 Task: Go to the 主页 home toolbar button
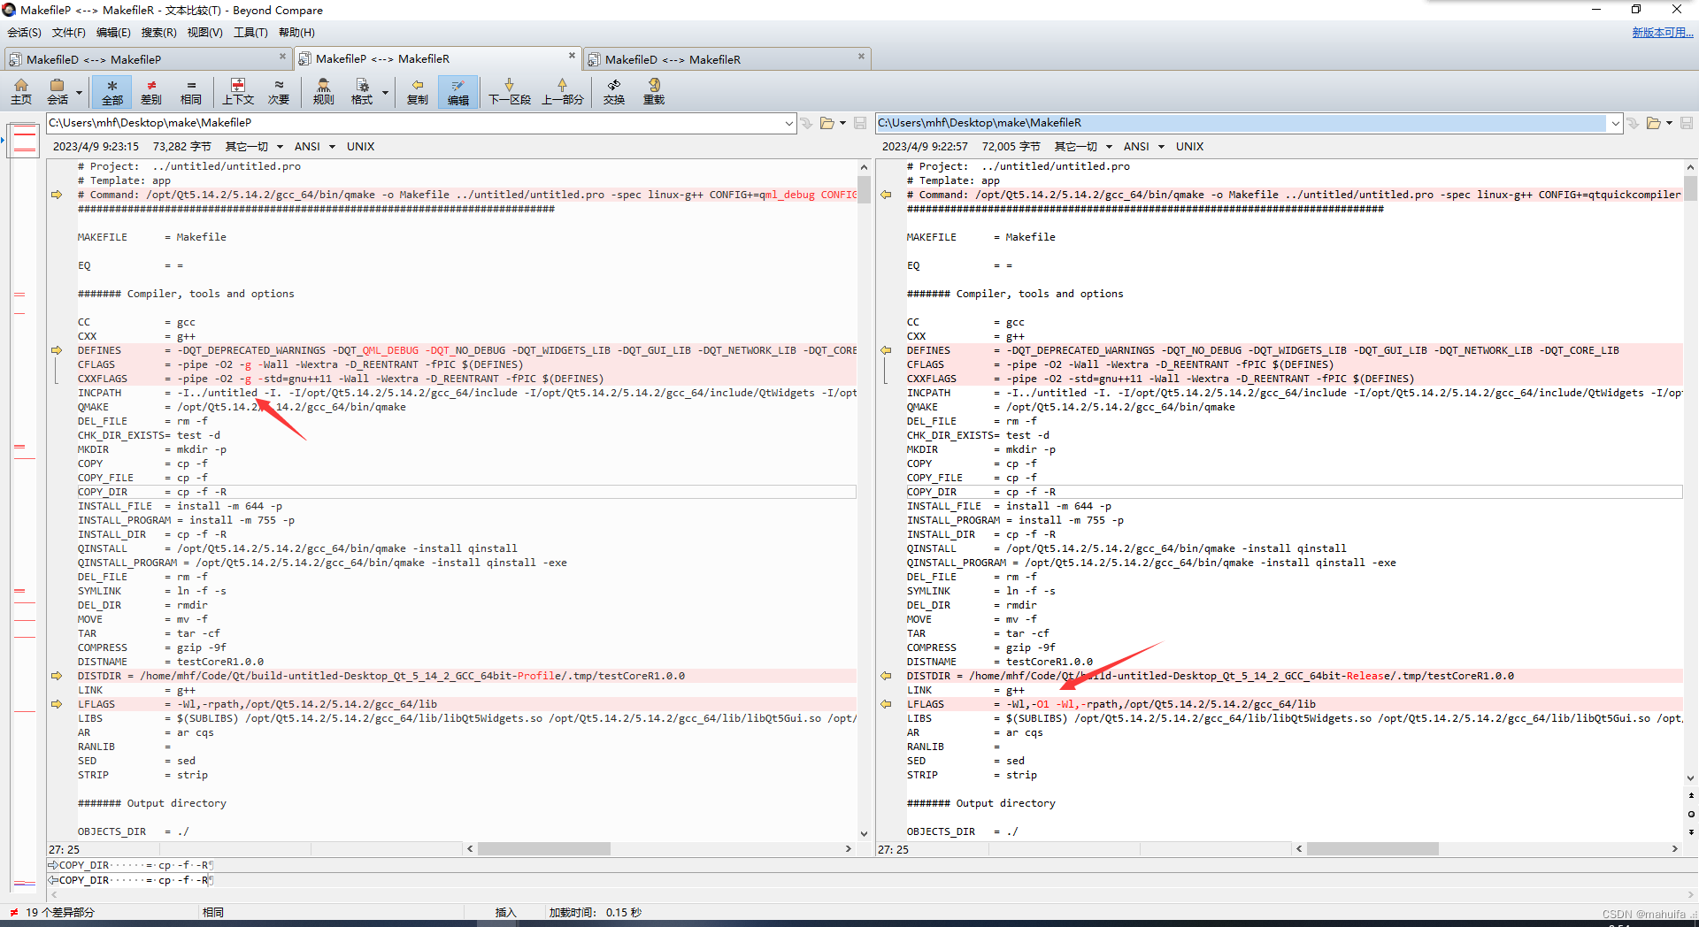click(x=21, y=91)
